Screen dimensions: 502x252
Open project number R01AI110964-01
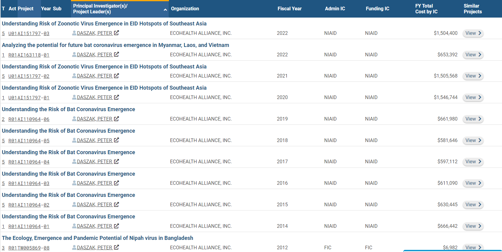tap(29, 227)
